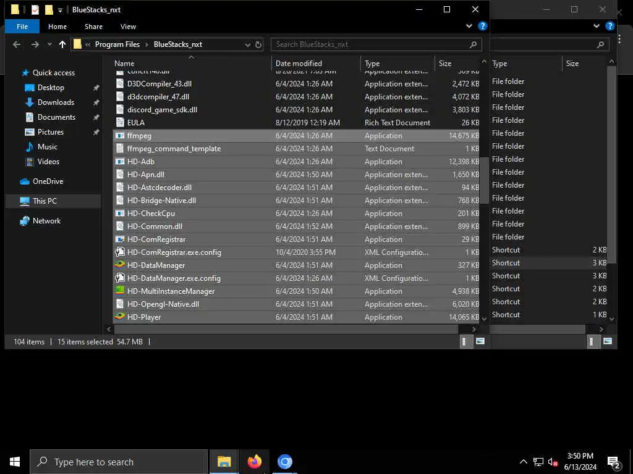Viewport: 633px width, 474px height.
Task: Click the Windows taskbar search box
Action: [x=119, y=462]
